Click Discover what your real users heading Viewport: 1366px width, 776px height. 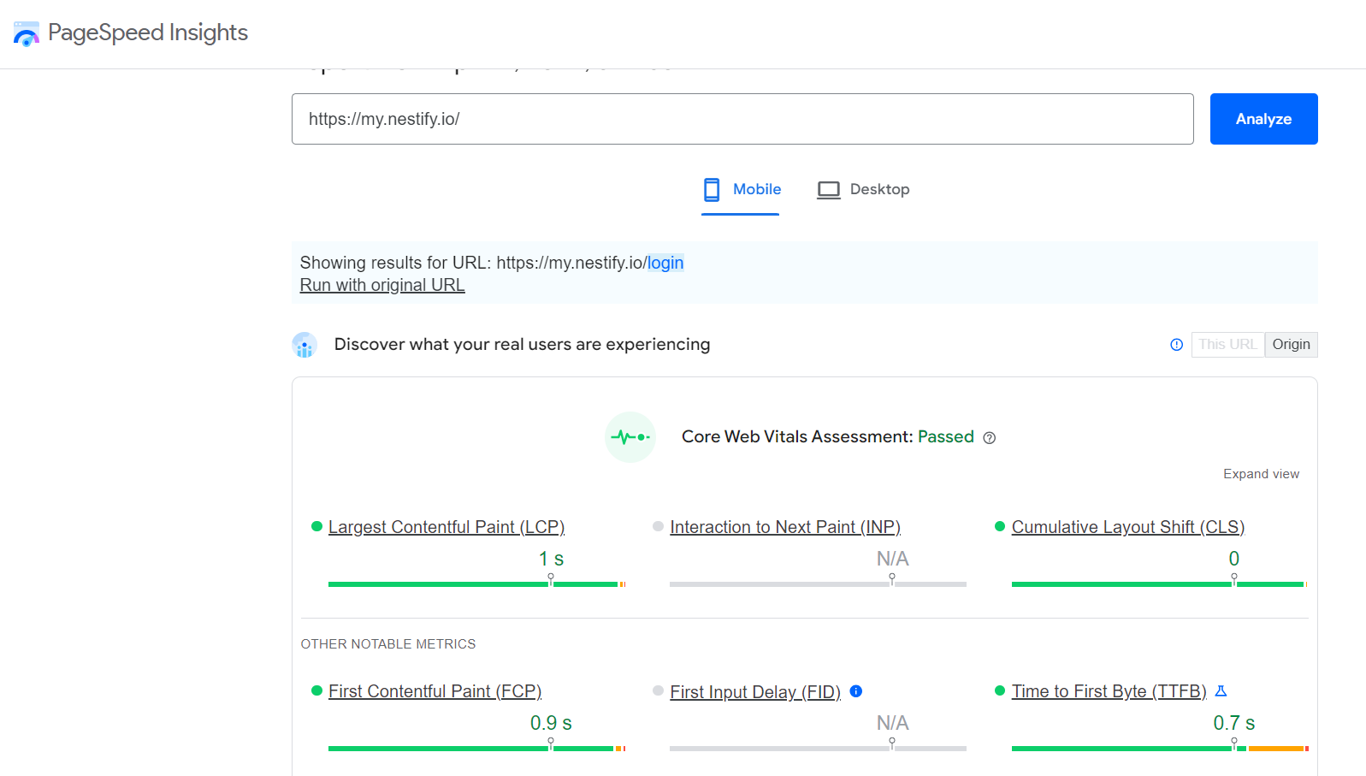point(522,344)
